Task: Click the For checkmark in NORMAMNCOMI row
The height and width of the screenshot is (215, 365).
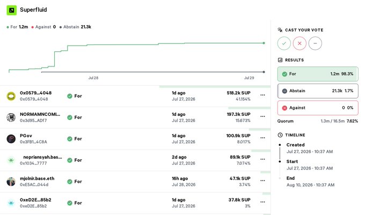Action: pyautogui.click(x=70, y=117)
